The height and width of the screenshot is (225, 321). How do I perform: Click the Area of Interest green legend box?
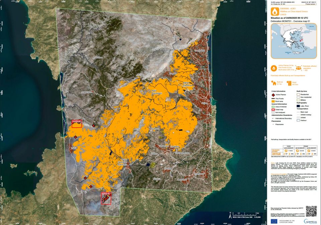273,106
